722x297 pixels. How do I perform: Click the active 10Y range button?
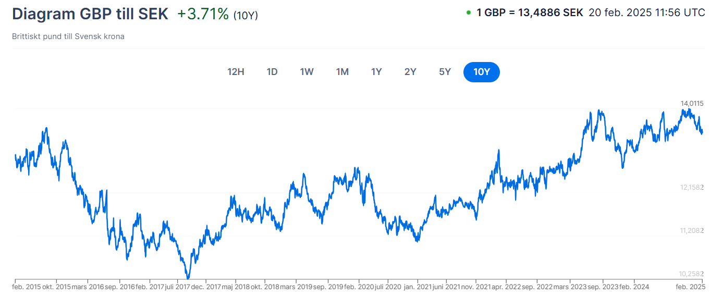coord(481,72)
